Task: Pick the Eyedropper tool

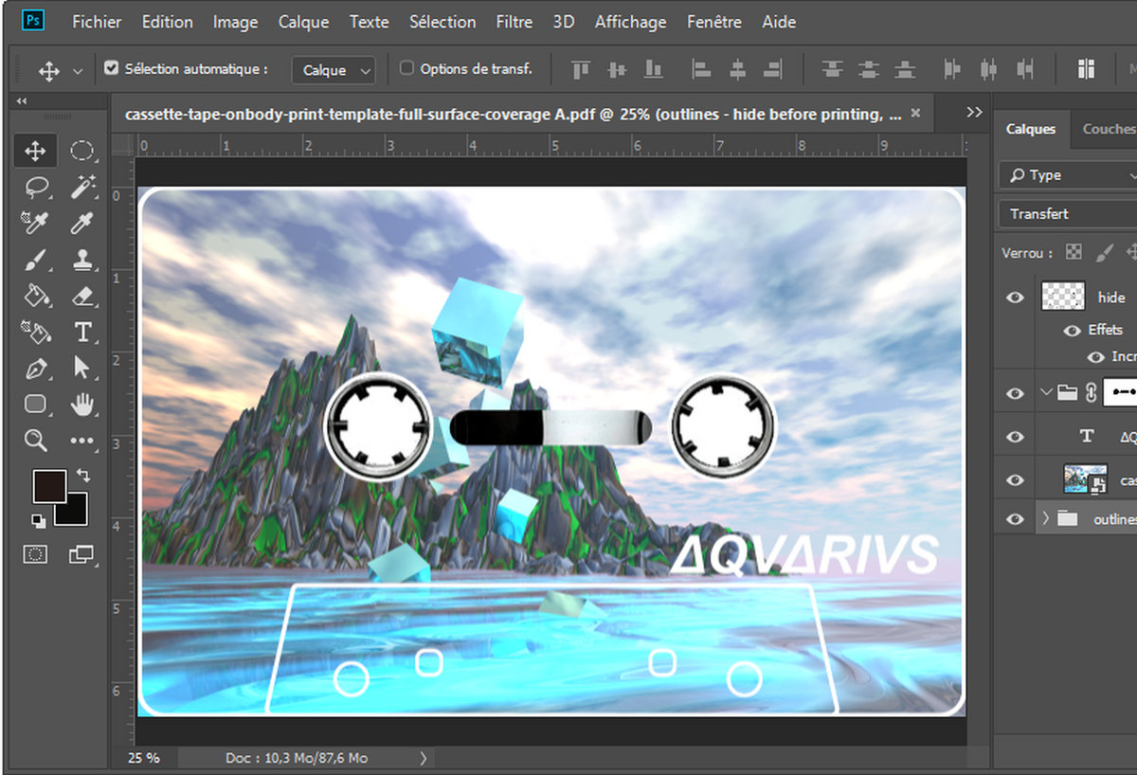Action: [83, 223]
